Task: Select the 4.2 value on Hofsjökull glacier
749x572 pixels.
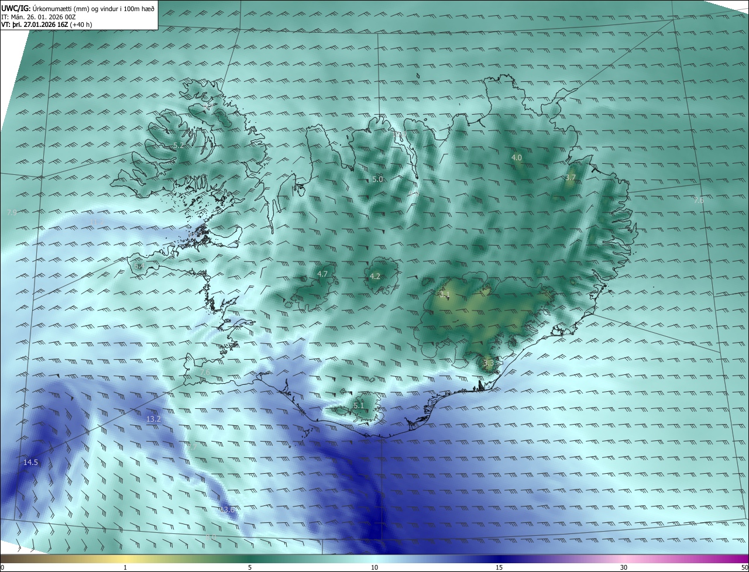Action: 375,276
